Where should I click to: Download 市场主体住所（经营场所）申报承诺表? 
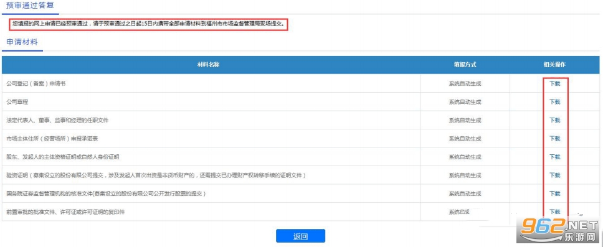coord(554,138)
